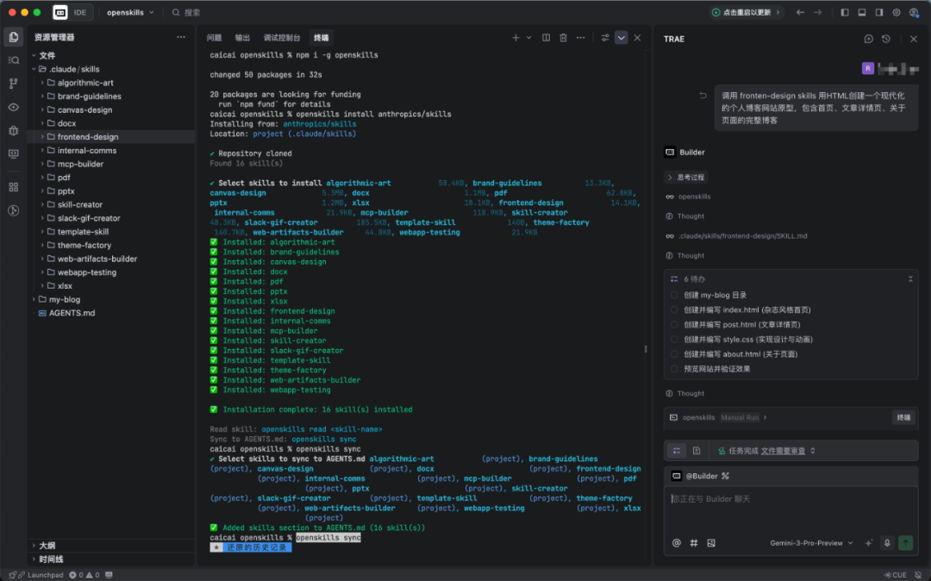Add a new terminal with plus icon
Image resolution: width=931 pixels, height=581 pixels.
515,37
